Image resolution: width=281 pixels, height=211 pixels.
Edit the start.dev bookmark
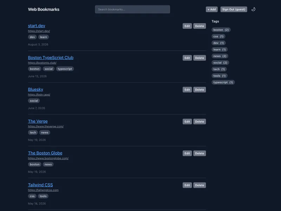(187, 26)
